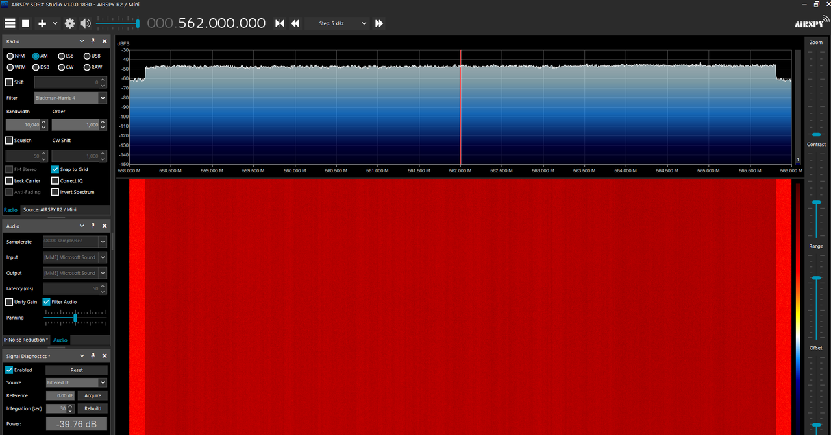Screen dimensions: 831x435
Task: Click the Bandwidth value field
Action: 23,124
